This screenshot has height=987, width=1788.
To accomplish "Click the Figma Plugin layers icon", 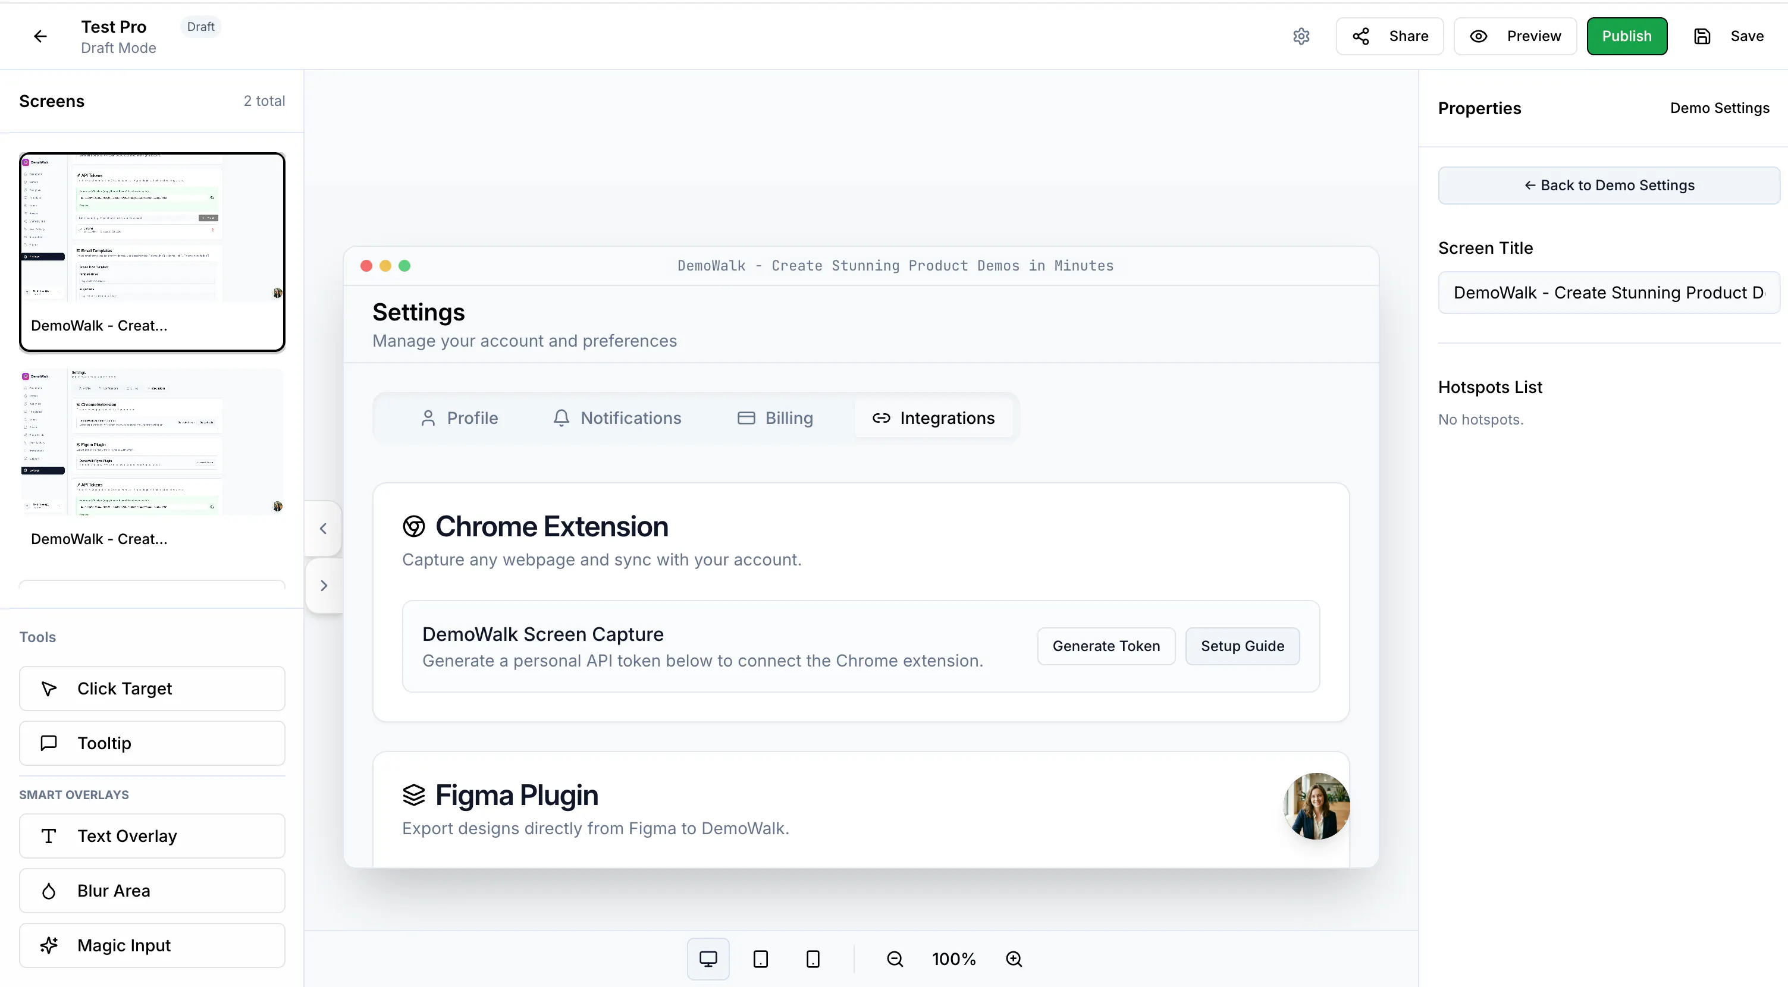I will tap(413, 795).
